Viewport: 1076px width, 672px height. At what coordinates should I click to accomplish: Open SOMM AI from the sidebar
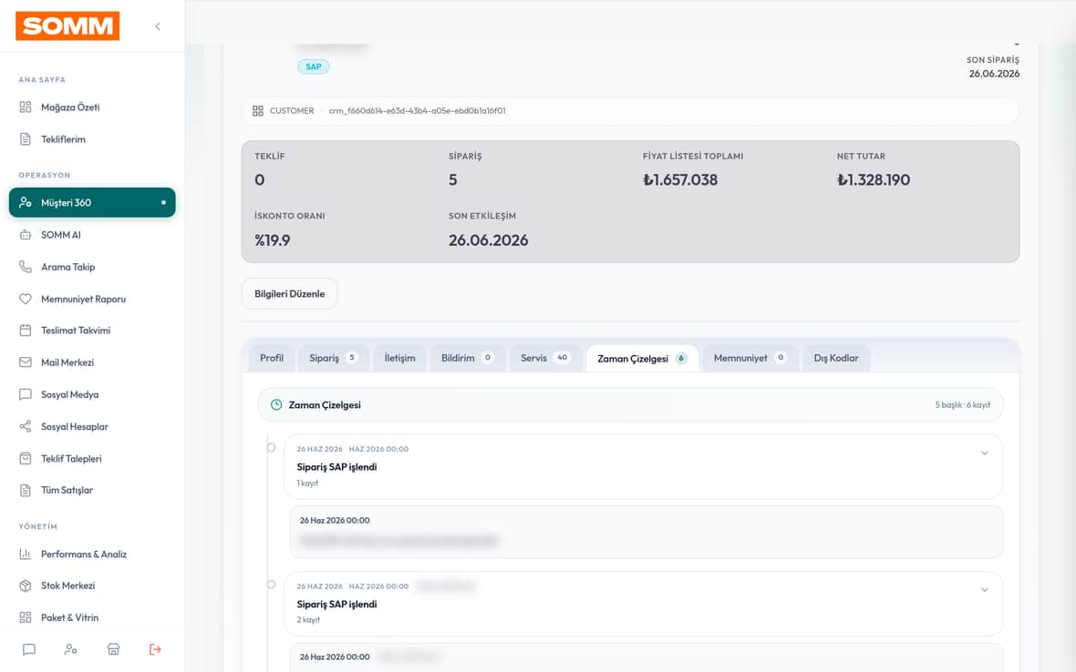click(x=92, y=235)
